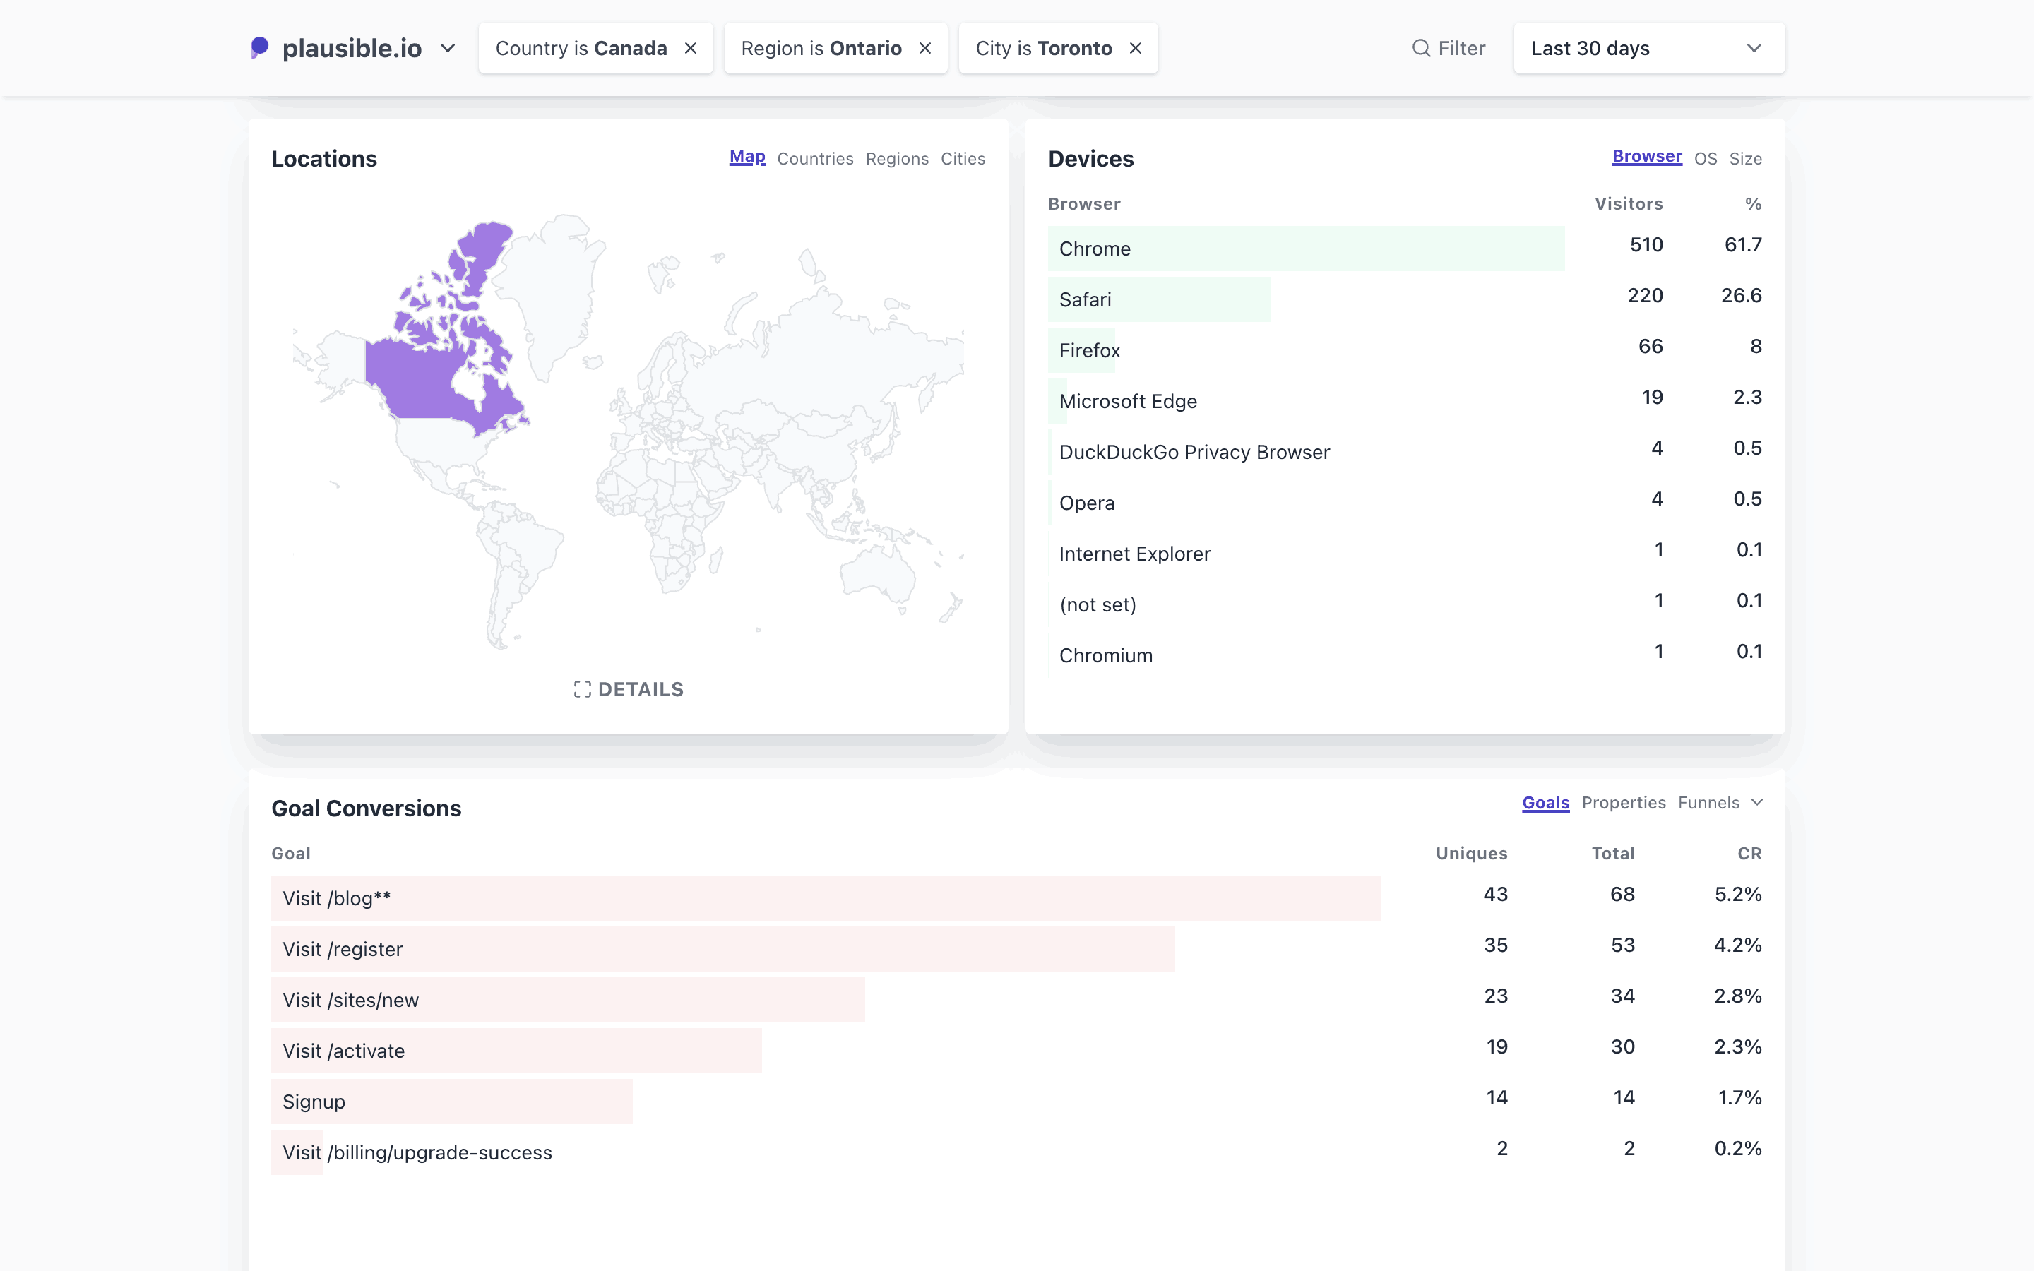Image resolution: width=2034 pixels, height=1271 pixels.
Task: Click the Chrome browser row
Action: tap(1094, 249)
